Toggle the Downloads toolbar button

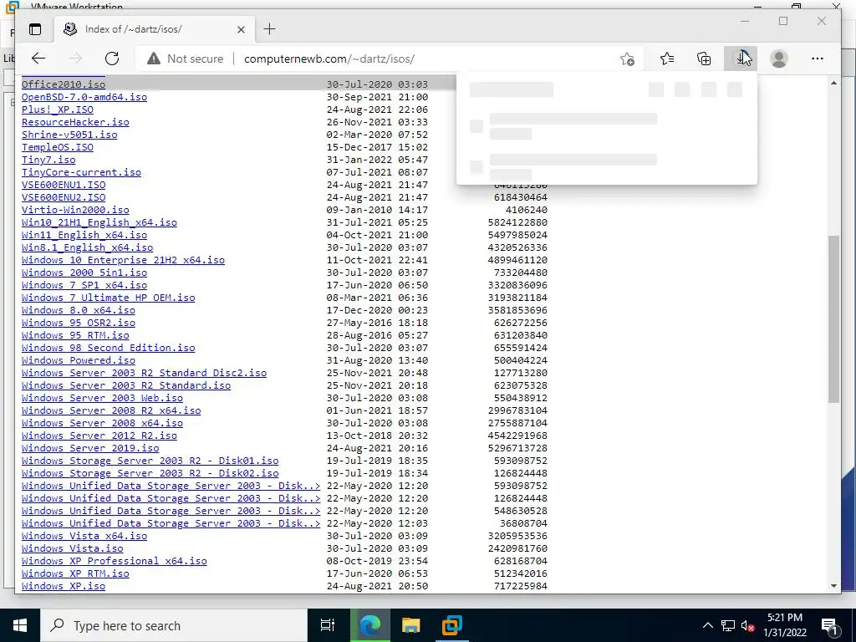741,59
